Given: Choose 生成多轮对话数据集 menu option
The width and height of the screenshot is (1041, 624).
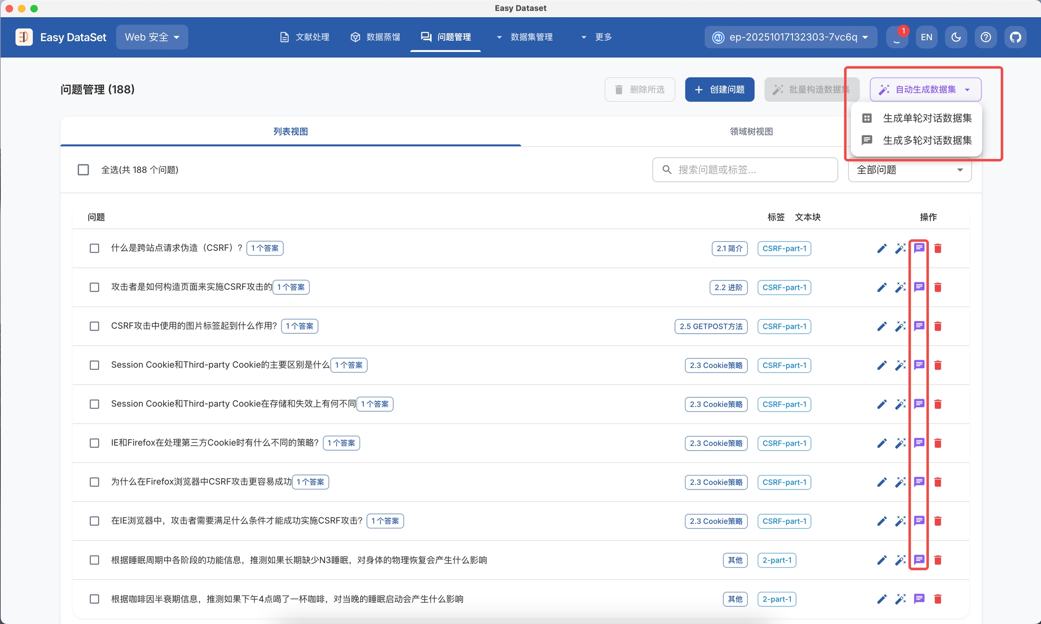Looking at the screenshot, I should coord(927,140).
